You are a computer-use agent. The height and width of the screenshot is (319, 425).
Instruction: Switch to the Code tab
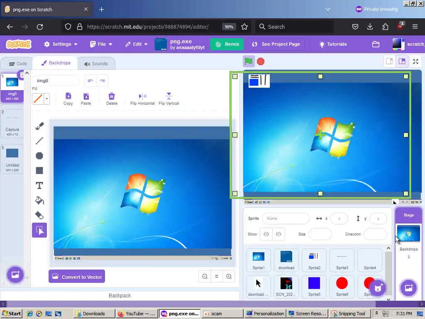(x=17, y=64)
